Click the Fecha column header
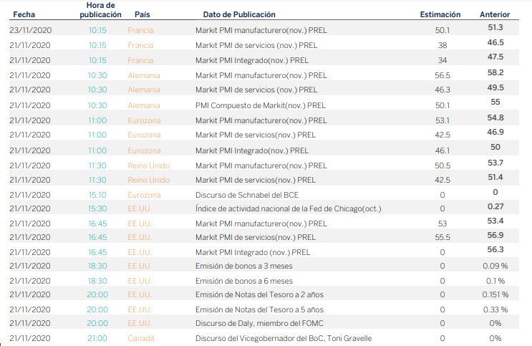Viewport: 532px width, 346px height. click(x=24, y=14)
